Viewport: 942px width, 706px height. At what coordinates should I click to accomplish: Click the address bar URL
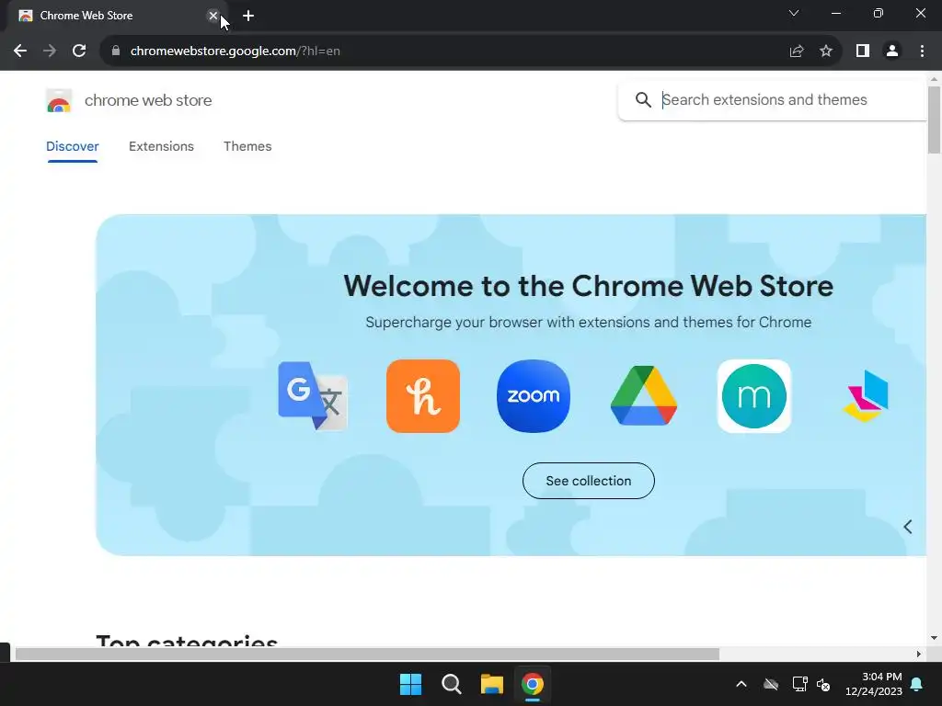point(235,51)
